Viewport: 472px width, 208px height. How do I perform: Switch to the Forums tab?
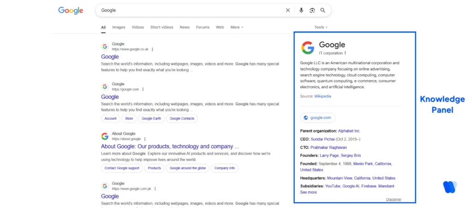(203, 27)
